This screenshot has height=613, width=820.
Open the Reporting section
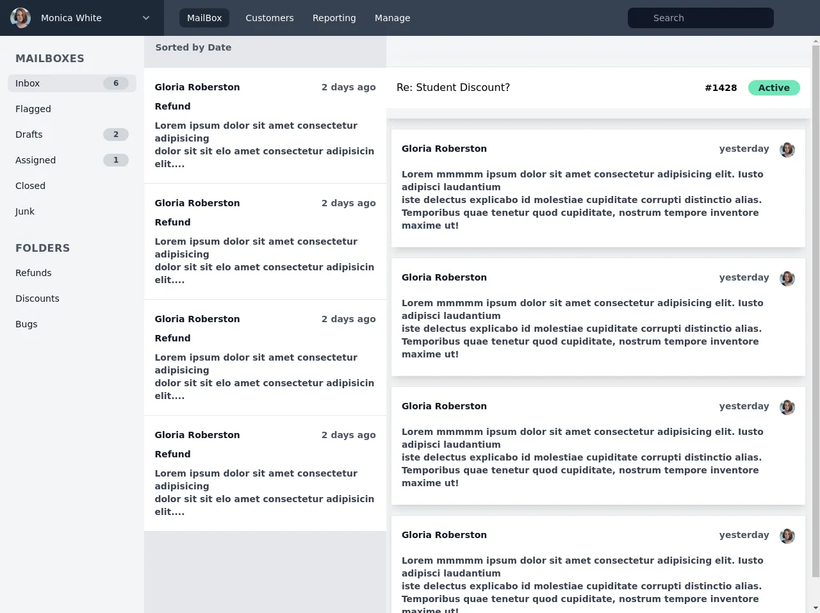[x=334, y=18]
